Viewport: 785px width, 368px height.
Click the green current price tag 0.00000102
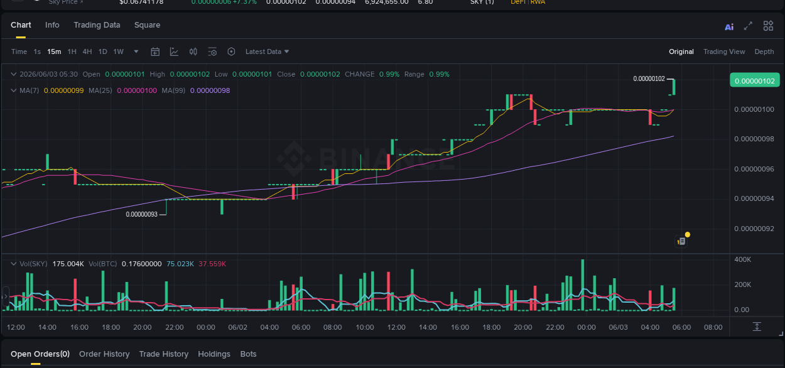[x=754, y=80]
